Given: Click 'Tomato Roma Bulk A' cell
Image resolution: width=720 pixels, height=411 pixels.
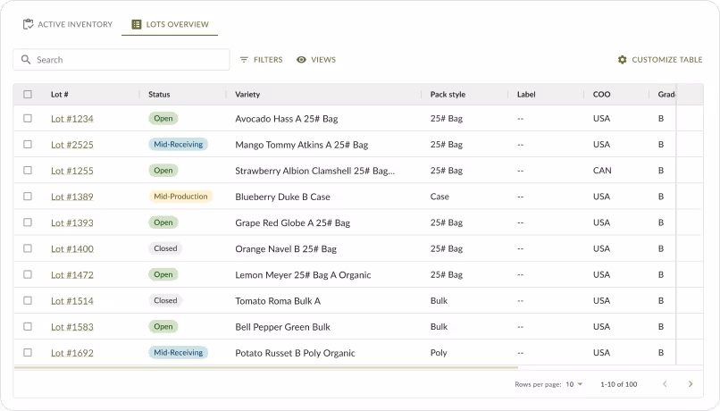Looking at the screenshot, I should (278, 301).
